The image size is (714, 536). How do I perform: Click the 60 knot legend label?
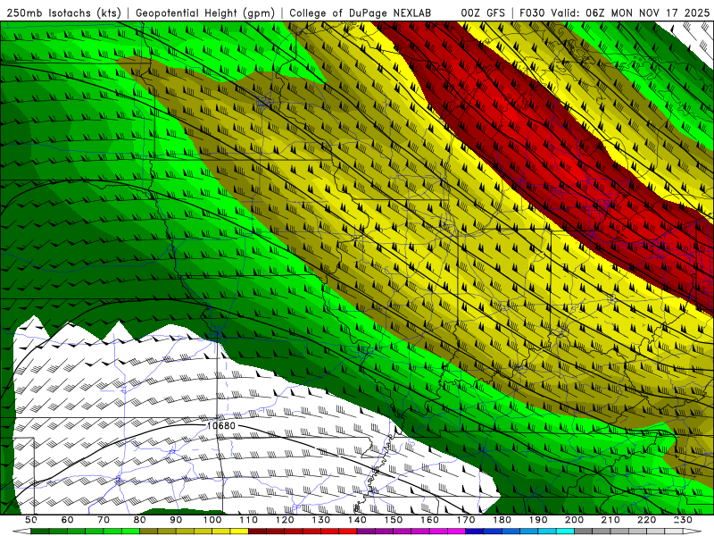(68, 520)
